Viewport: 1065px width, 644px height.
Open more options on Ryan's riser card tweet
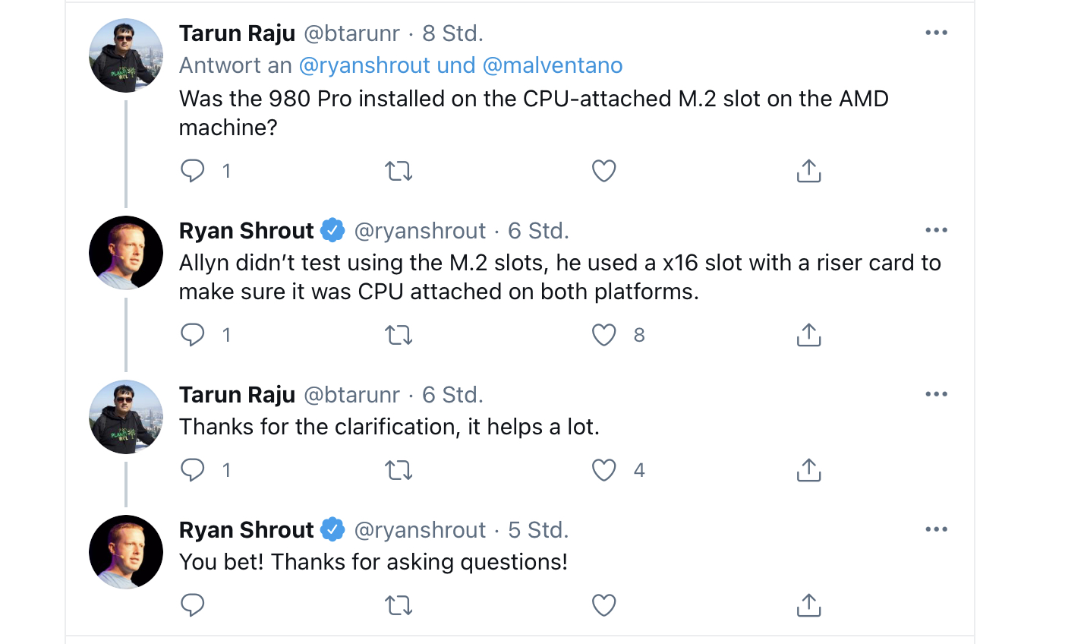click(x=936, y=230)
